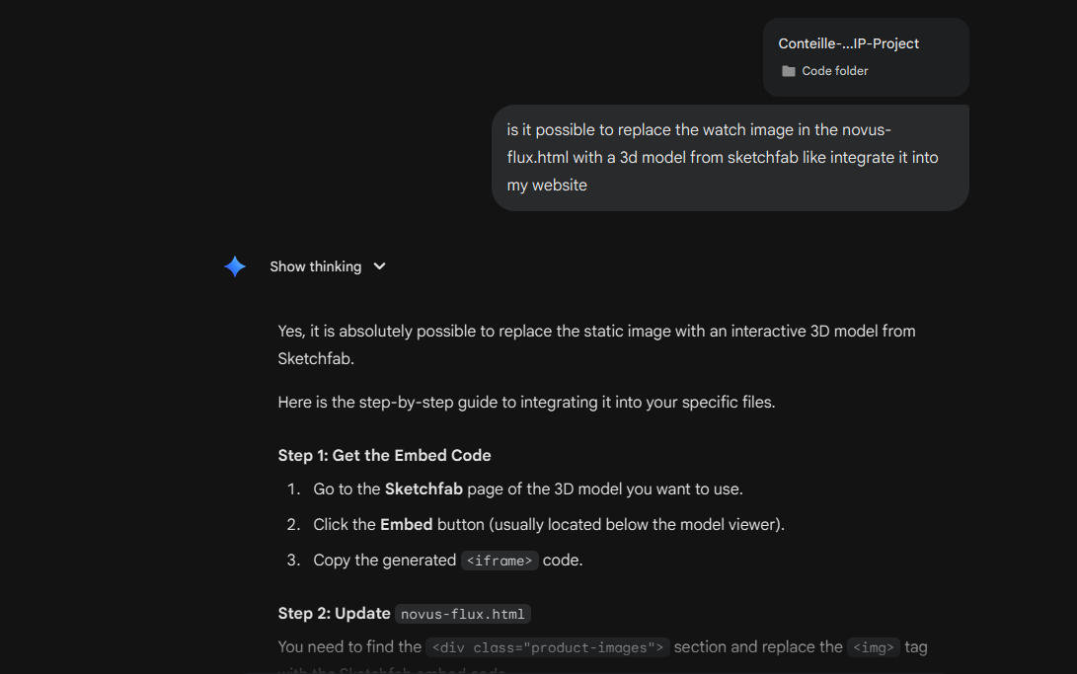Click the Code folder icon on attachment card
The image size is (1077, 674).
(x=788, y=70)
